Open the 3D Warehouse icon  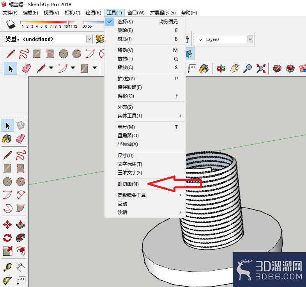pos(277,69)
